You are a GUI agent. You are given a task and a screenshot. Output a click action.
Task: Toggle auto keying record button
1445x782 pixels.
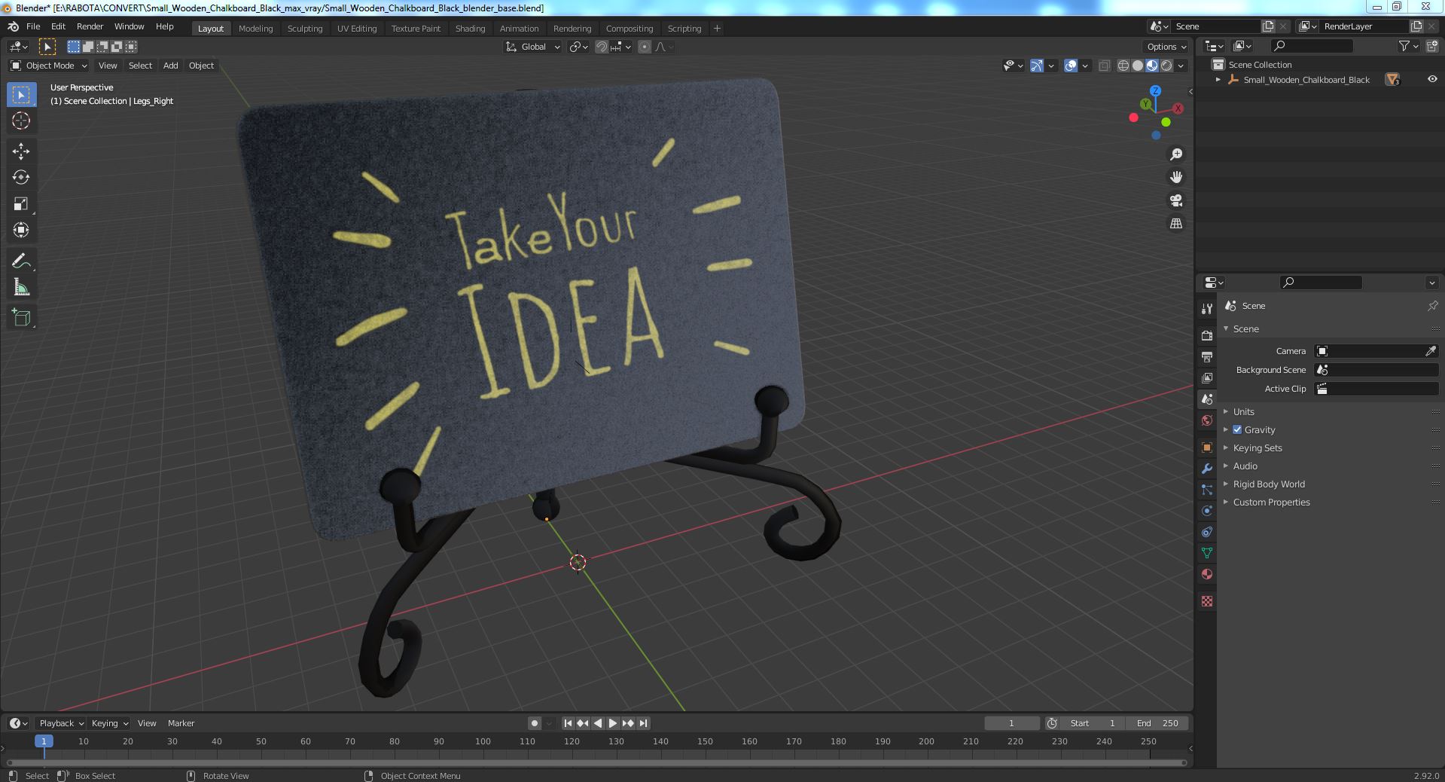point(534,723)
